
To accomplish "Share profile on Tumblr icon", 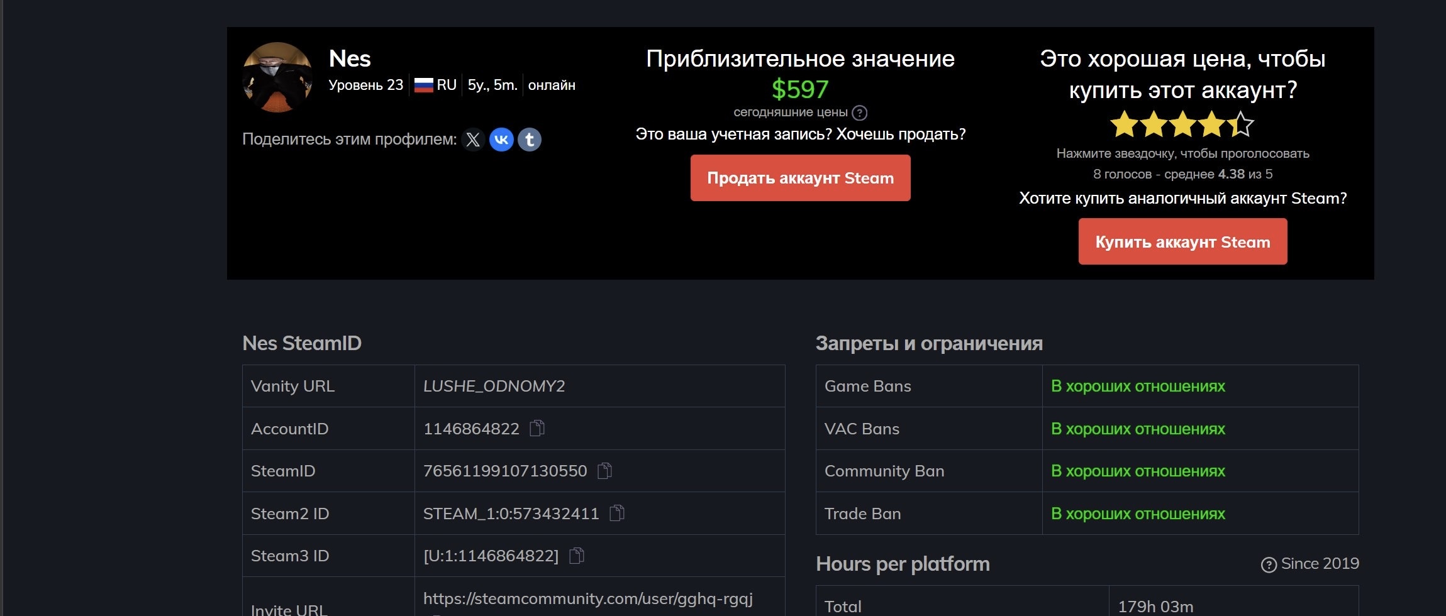I will [x=530, y=140].
